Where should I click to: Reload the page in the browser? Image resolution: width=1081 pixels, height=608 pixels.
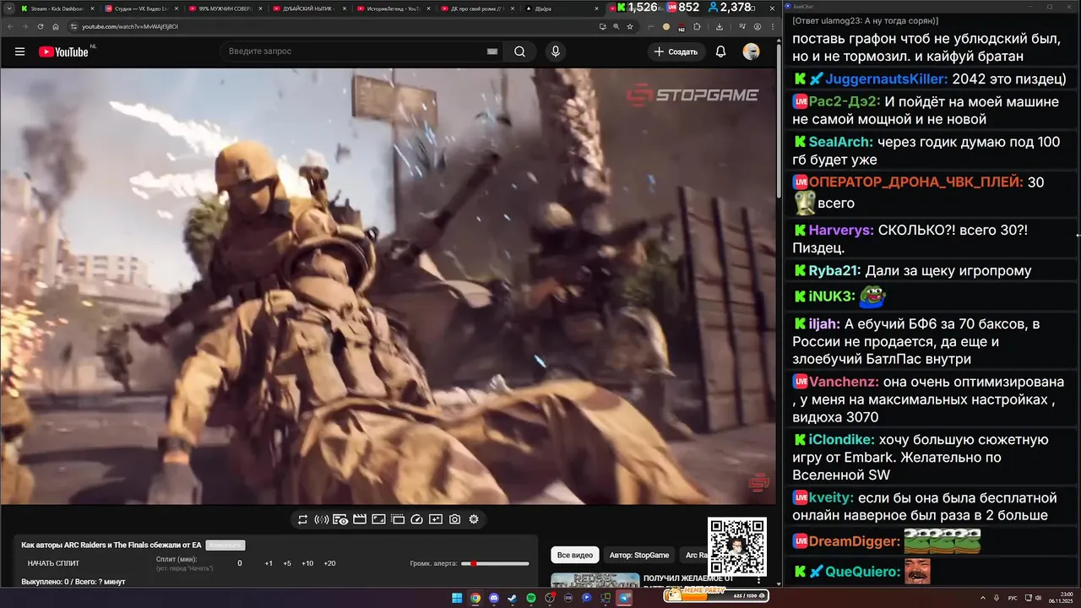(41, 26)
